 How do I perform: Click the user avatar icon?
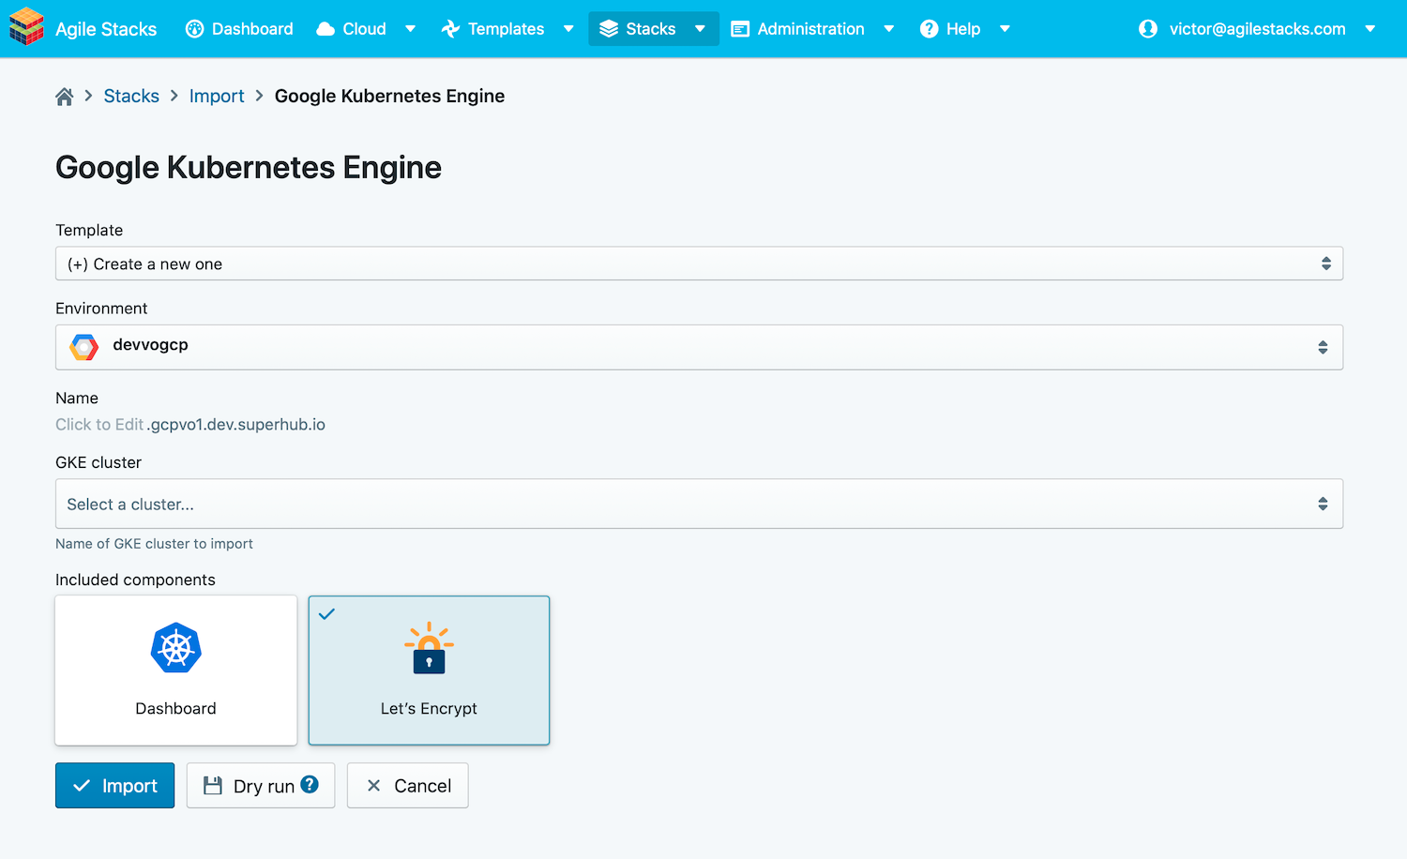(1148, 29)
